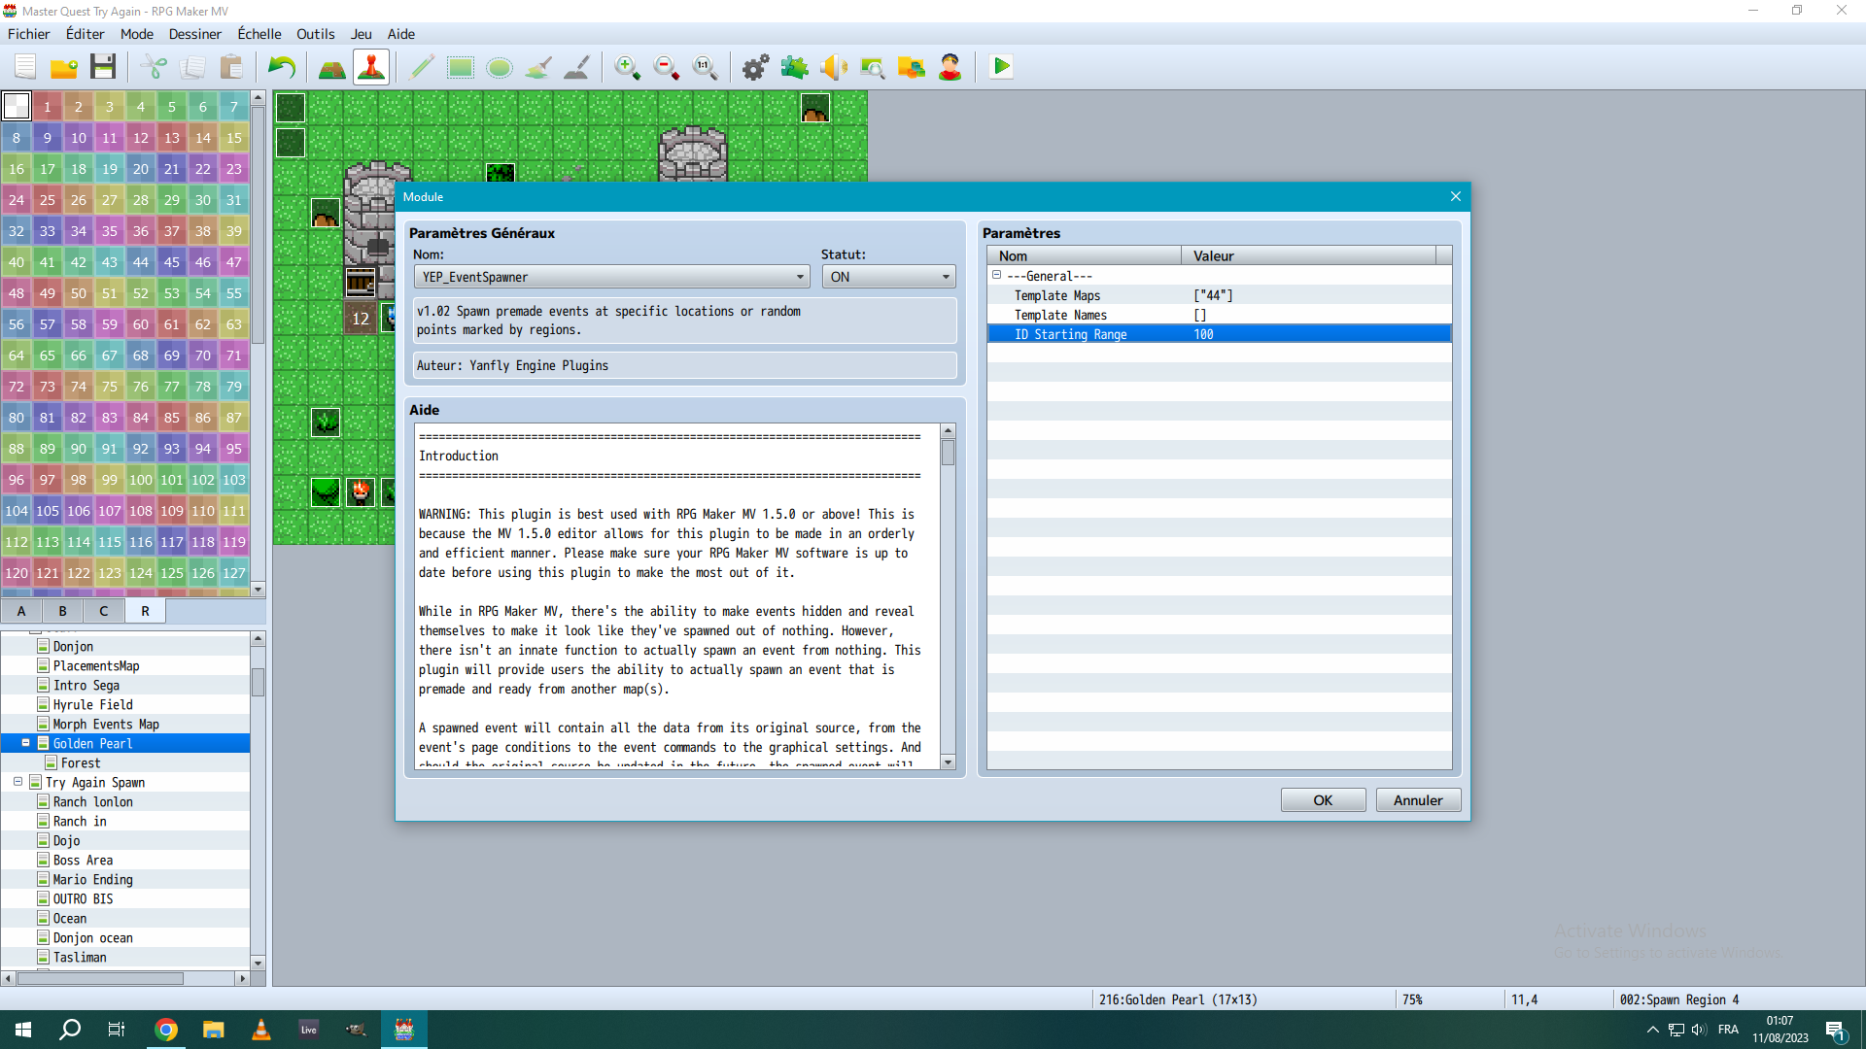This screenshot has height=1049, width=1866.
Task: Collapse the Golden Pearl map node
Action: tap(26, 743)
